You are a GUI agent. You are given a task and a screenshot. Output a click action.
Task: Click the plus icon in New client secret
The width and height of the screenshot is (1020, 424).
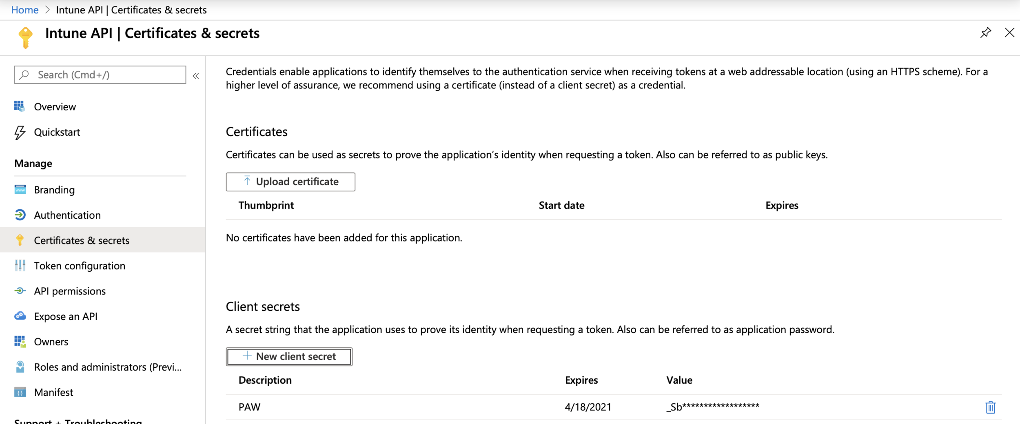pos(247,356)
